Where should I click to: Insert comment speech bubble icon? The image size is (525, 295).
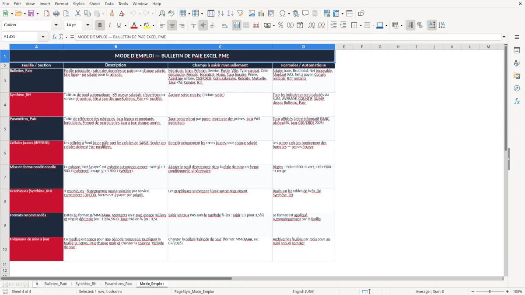pyautogui.click(x=305, y=14)
